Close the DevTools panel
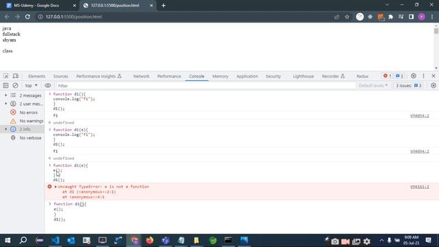Viewport: 439px width, 247px height. tap(434, 76)
